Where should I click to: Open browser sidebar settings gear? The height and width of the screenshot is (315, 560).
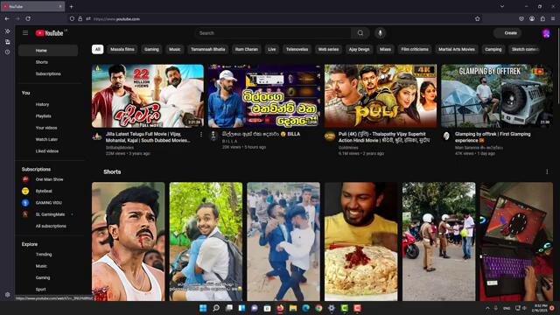(8, 295)
